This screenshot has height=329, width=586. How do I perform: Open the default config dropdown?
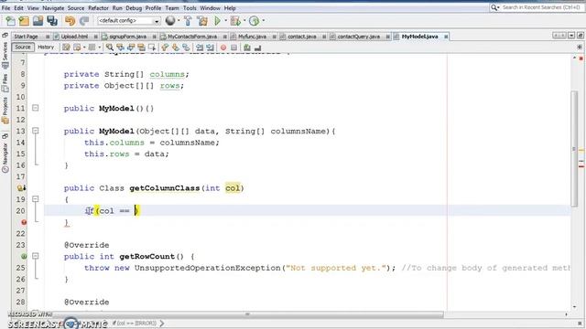(x=129, y=21)
